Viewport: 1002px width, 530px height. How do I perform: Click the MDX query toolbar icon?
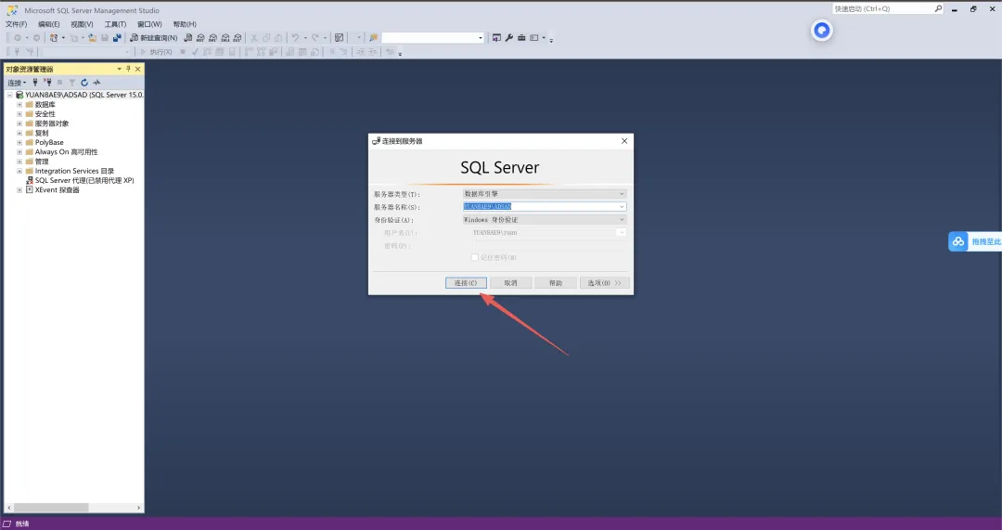(x=200, y=38)
